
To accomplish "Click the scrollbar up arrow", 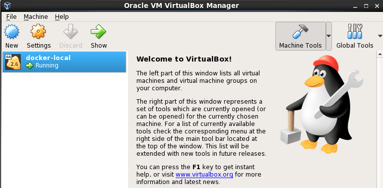I will [380, 54].
